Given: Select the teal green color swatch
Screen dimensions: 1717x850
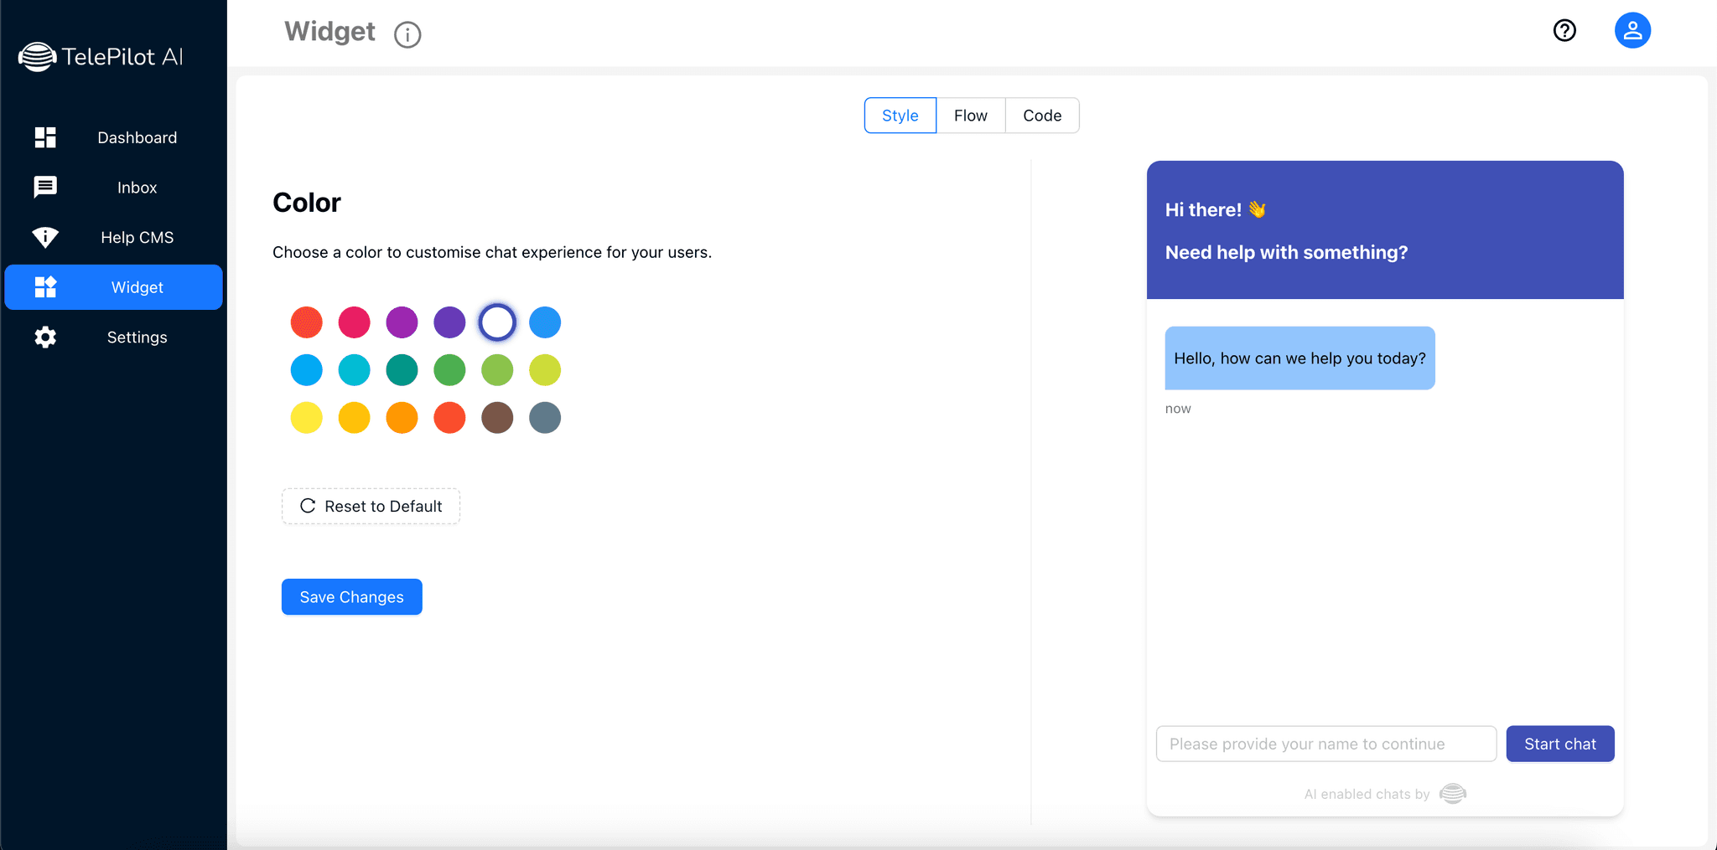Looking at the screenshot, I should (402, 370).
